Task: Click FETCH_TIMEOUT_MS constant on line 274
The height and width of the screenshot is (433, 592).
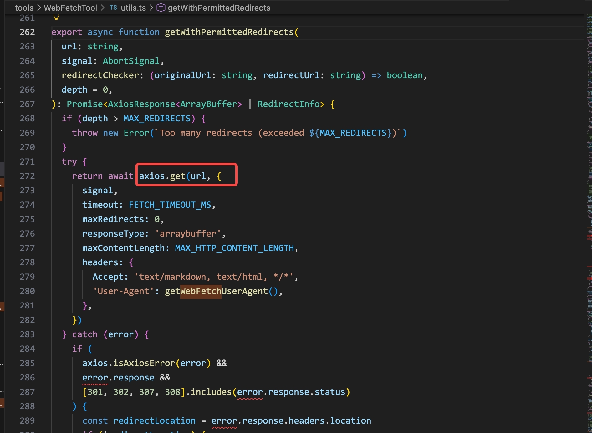Action: 170,205
